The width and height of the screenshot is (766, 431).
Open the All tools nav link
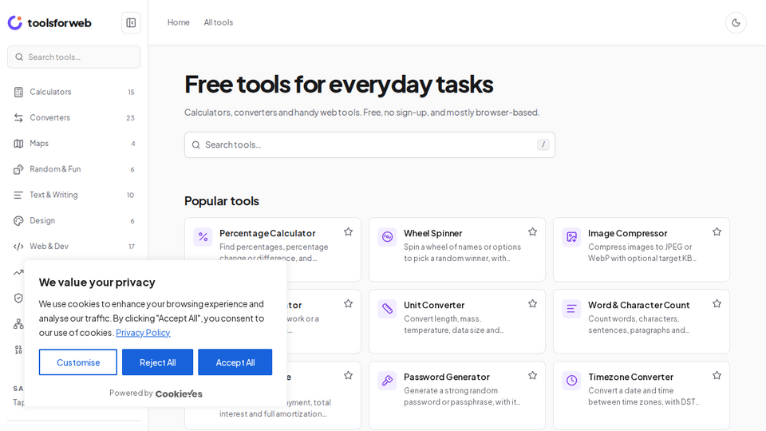point(219,22)
